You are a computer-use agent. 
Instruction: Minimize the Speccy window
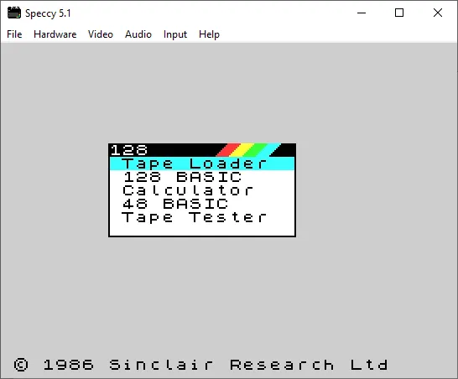tap(362, 13)
